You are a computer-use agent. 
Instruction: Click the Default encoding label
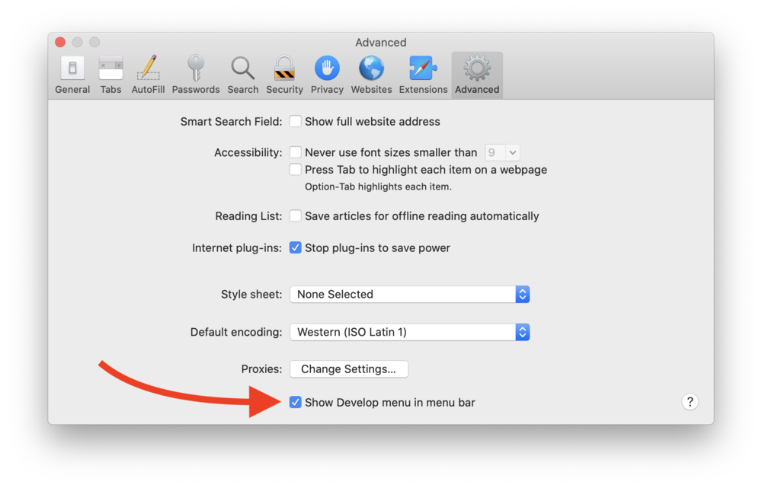(x=236, y=332)
